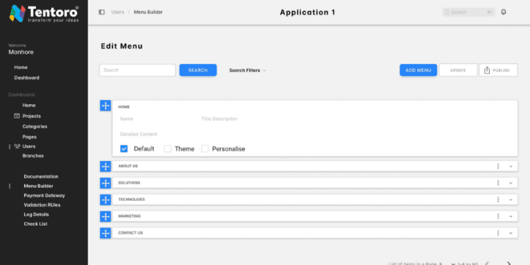Open the Search Filters dropdown
Image resolution: width=530 pixels, height=265 pixels.
[x=248, y=70]
